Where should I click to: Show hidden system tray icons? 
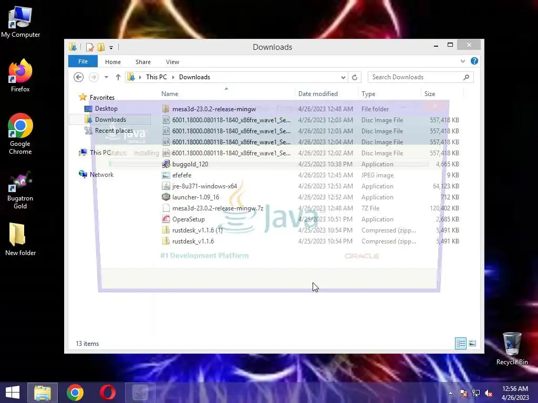(450, 393)
